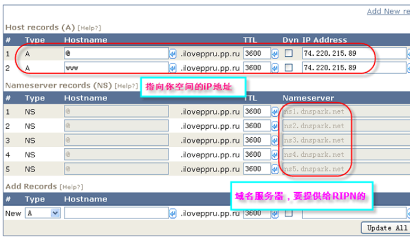Open Help for Nameserver records (NS)
The width and height of the screenshot is (410, 239).
pos(126,86)
